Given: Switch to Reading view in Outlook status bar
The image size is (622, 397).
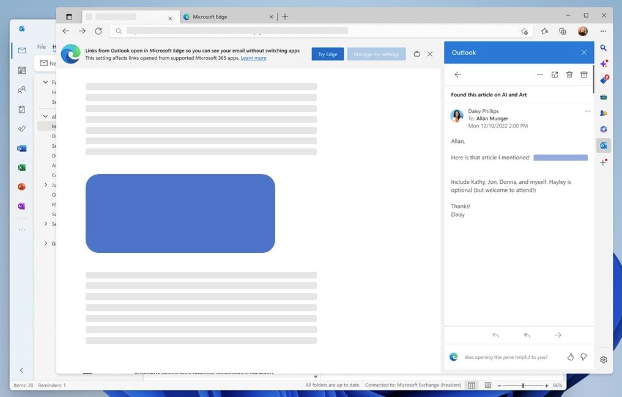Looking at the screenshot, I should (488, 385).
